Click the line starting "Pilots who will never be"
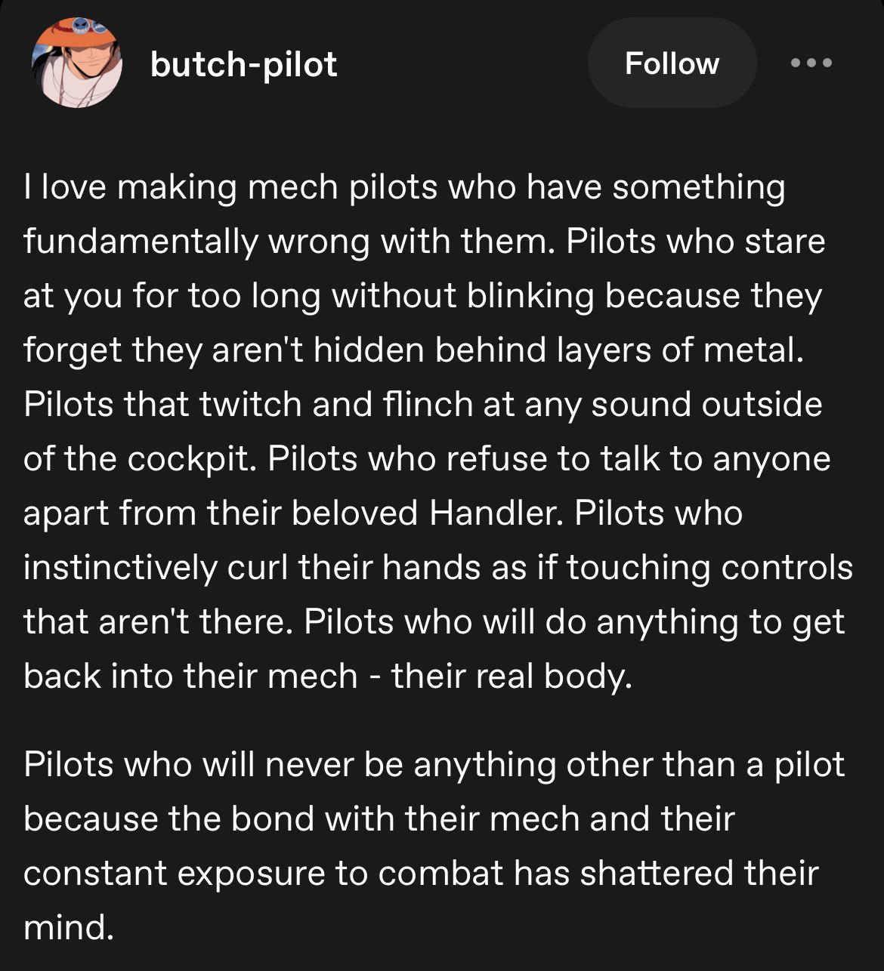Screen dimensions: 884x971 click(x=434, y=764)
